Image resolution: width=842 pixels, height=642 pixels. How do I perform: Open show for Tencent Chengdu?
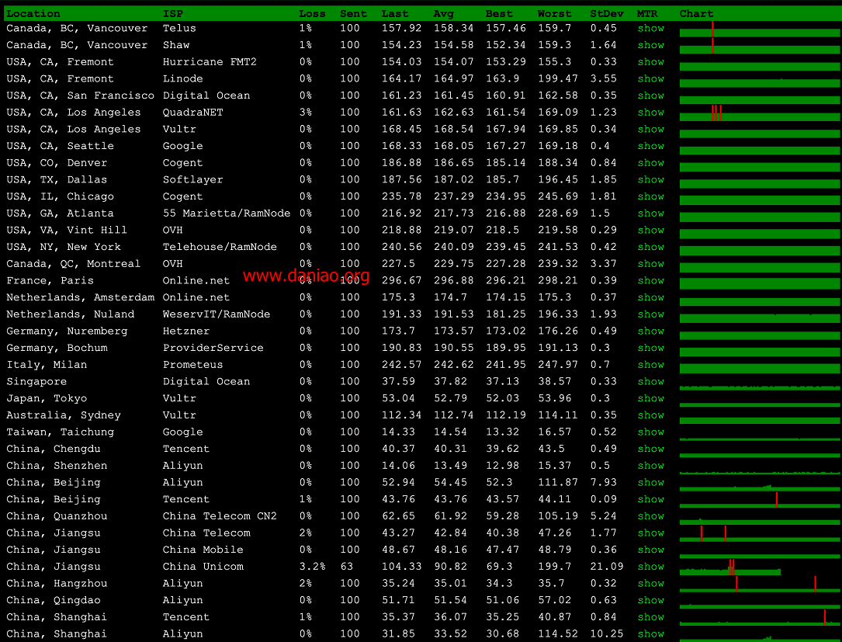coord(651,449)
